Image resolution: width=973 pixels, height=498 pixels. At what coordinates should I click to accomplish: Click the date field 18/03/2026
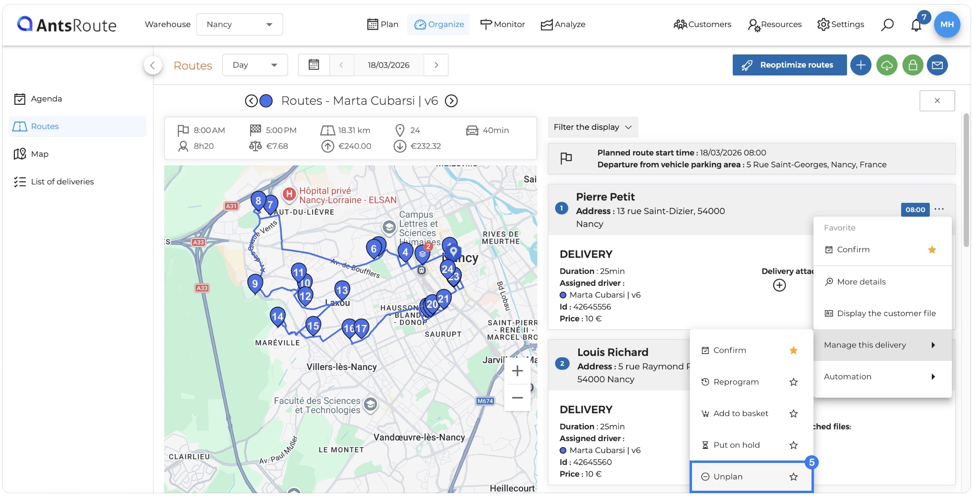pyautogui.click(x=389, y=65)
